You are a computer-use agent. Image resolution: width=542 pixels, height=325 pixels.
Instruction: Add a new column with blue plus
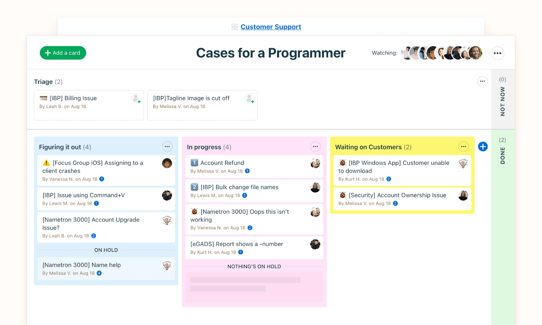pyautogui.click(x=483, y=146)
